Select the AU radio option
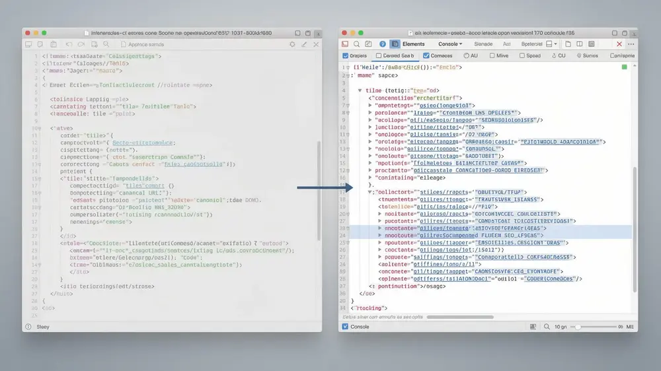Viewport: 661px width, 371px height. coord(466,55)
